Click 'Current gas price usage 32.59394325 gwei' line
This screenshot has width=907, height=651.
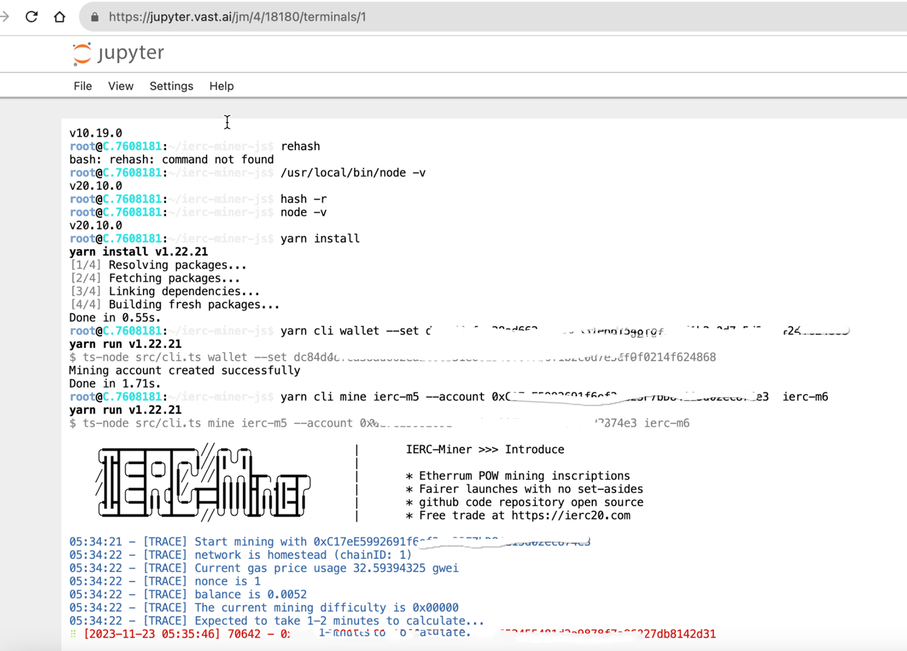coord(264,568)
